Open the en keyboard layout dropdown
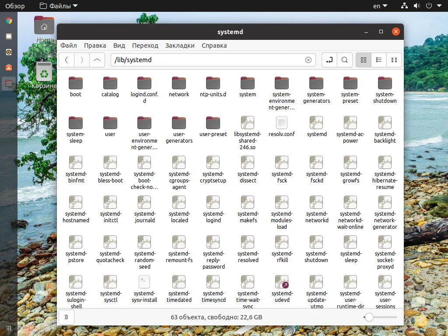 (x=380, y=6)
